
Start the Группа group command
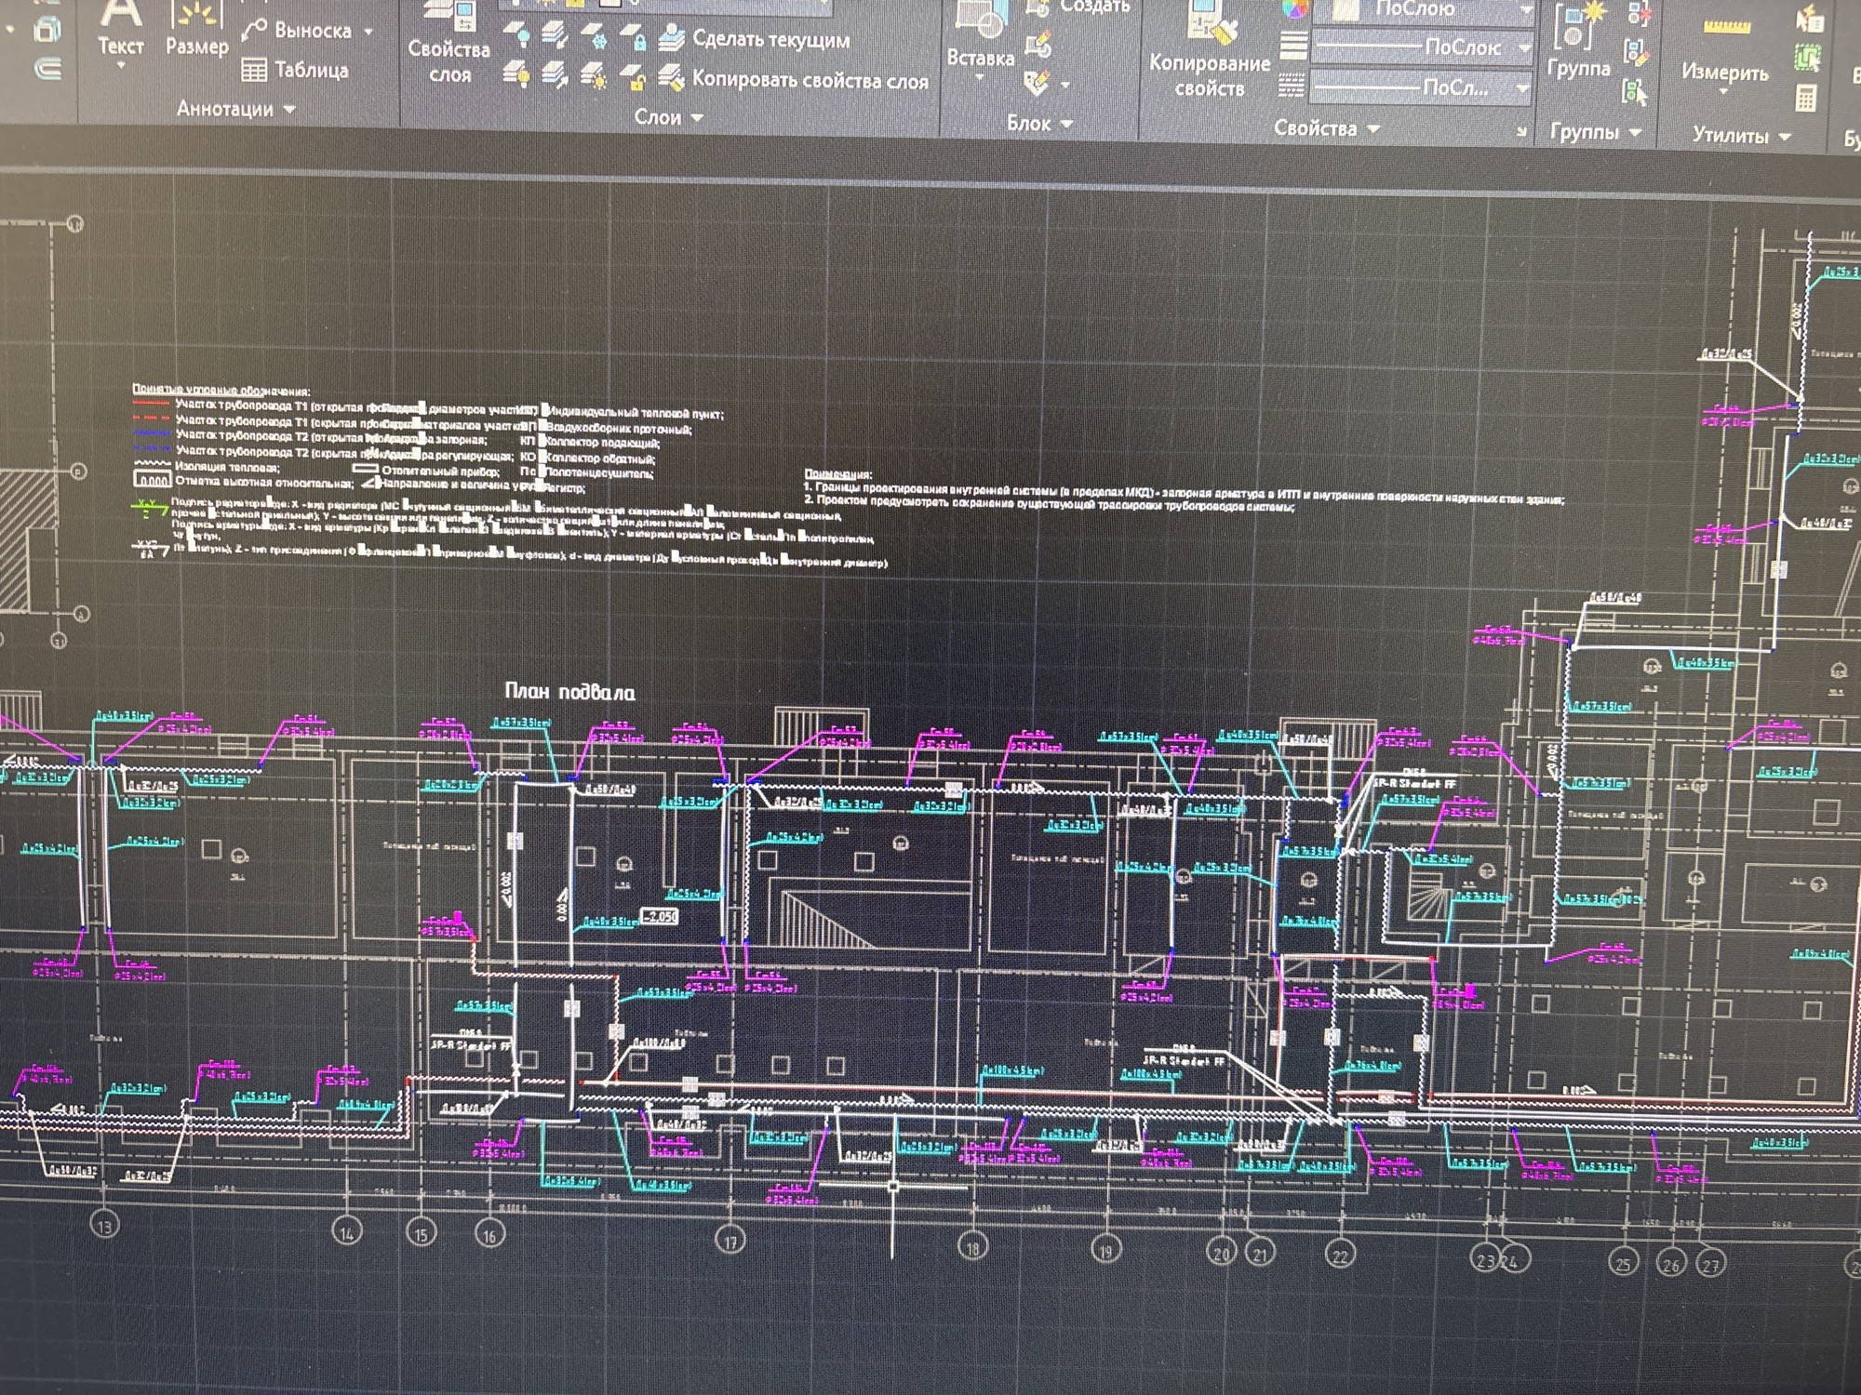pos(1578,41)
